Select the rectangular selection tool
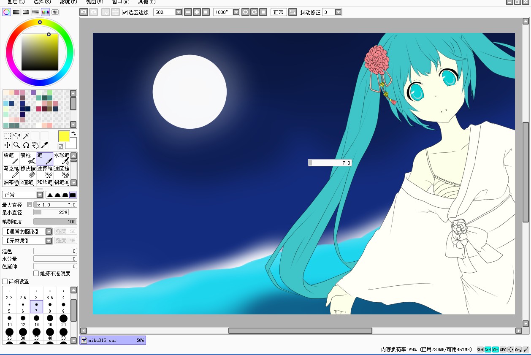The image size is (531, 355). [8, 136]
